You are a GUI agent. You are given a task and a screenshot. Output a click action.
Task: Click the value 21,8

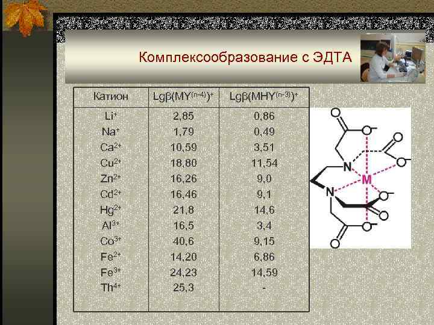click(x=183, y=210)
